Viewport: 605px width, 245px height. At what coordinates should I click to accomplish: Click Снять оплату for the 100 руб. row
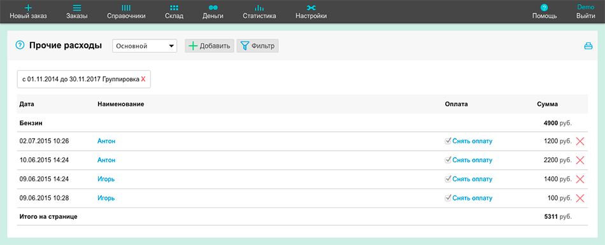(473, 199)
